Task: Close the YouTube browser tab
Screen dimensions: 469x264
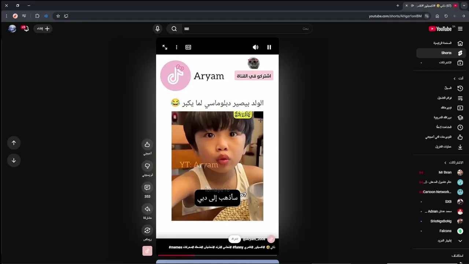Action: point(406,5)
